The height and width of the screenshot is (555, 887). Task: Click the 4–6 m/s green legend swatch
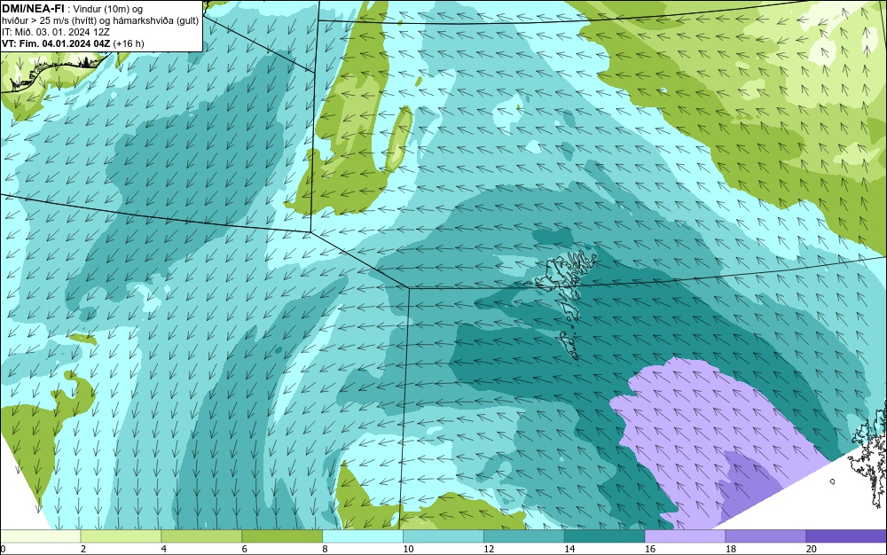tap(201, 535)
